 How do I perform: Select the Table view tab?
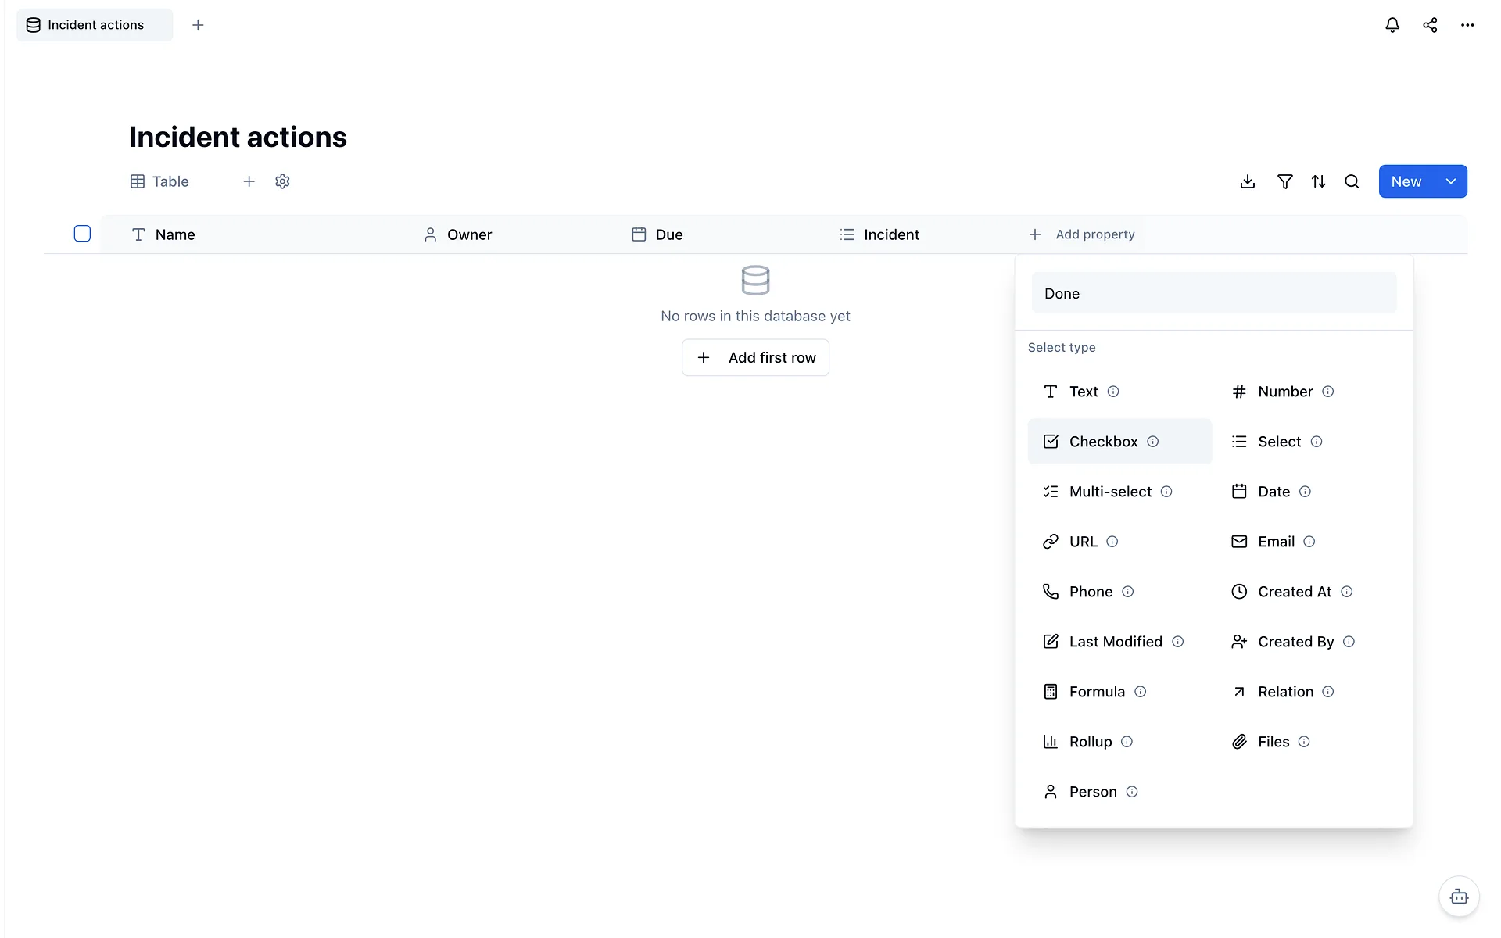[159, 181]
